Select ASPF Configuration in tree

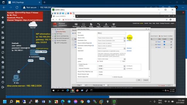pyautogui.click(x=62, y=43)
